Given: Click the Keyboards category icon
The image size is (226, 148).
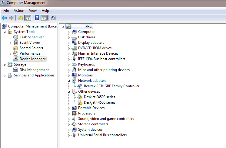Looking at the screenshot, I should click(74, 64).
